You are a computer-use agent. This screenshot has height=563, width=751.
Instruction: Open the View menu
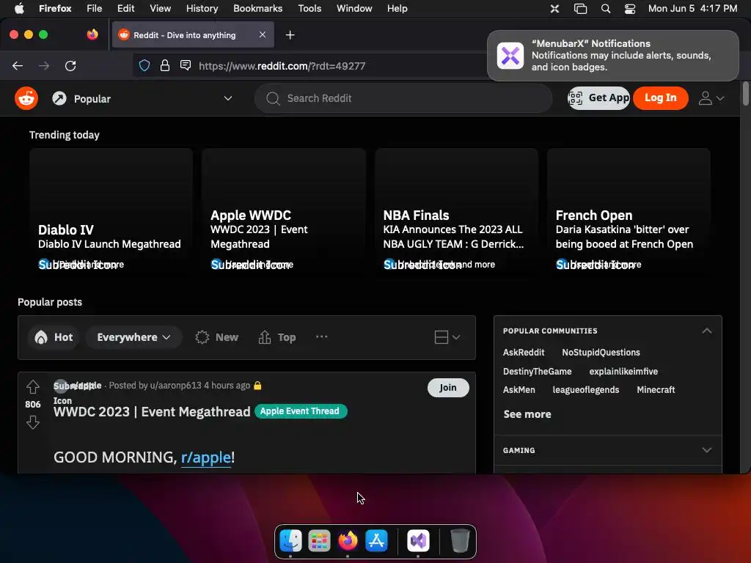point(160,8)
